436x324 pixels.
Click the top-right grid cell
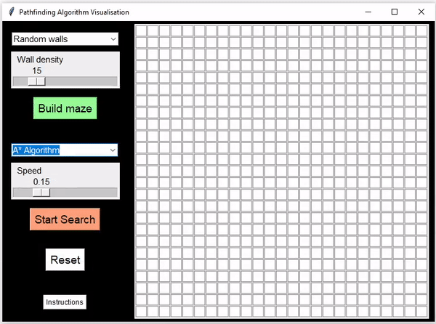[x=421, y=31]
